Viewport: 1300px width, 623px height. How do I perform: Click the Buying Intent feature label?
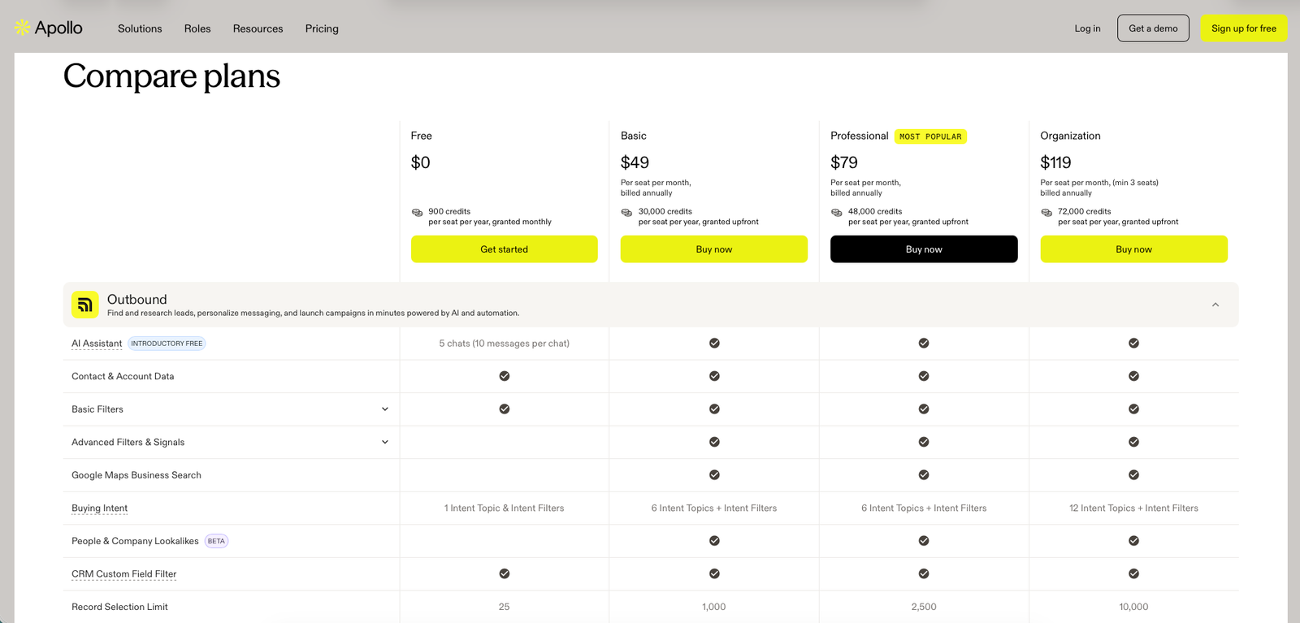pos(99,508)
